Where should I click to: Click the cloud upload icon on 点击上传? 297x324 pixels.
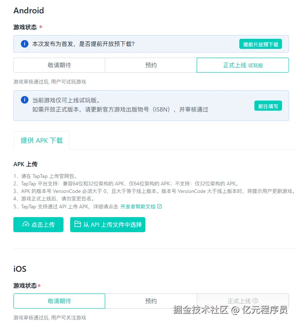(x=26, y=224)
